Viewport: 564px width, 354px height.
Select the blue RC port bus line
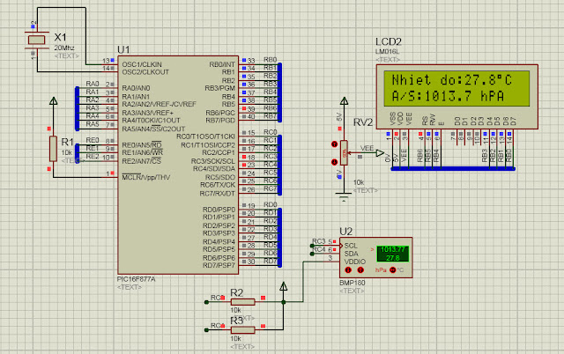click(x=279, y=165)
